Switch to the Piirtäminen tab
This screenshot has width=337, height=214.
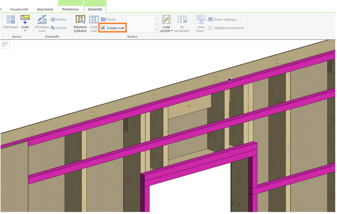71,9
